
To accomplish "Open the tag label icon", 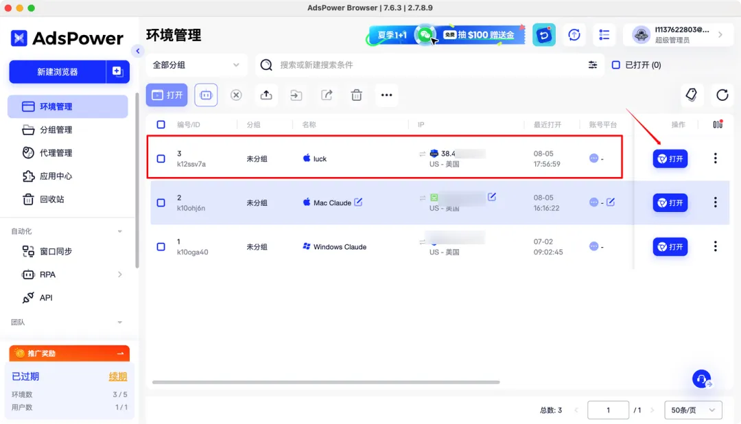I will 692,95.
